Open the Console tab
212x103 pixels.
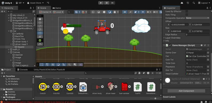coord(22,70)
